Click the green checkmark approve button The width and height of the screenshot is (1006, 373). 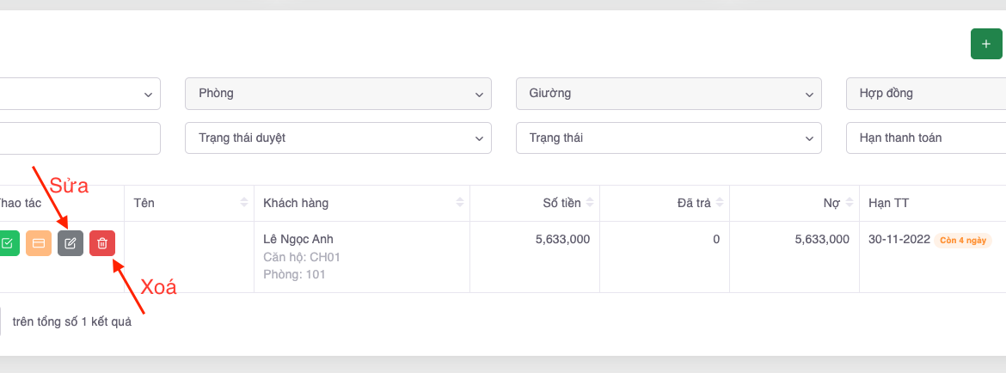[x=7, y=243]
